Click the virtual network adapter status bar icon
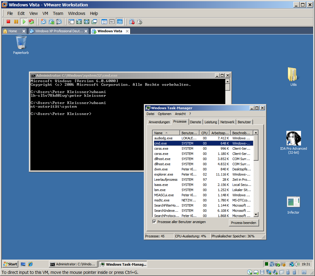 (268, 272)
